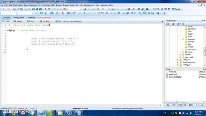
Task: Click the red arrow Flash icon
Action: click(63, 13)
